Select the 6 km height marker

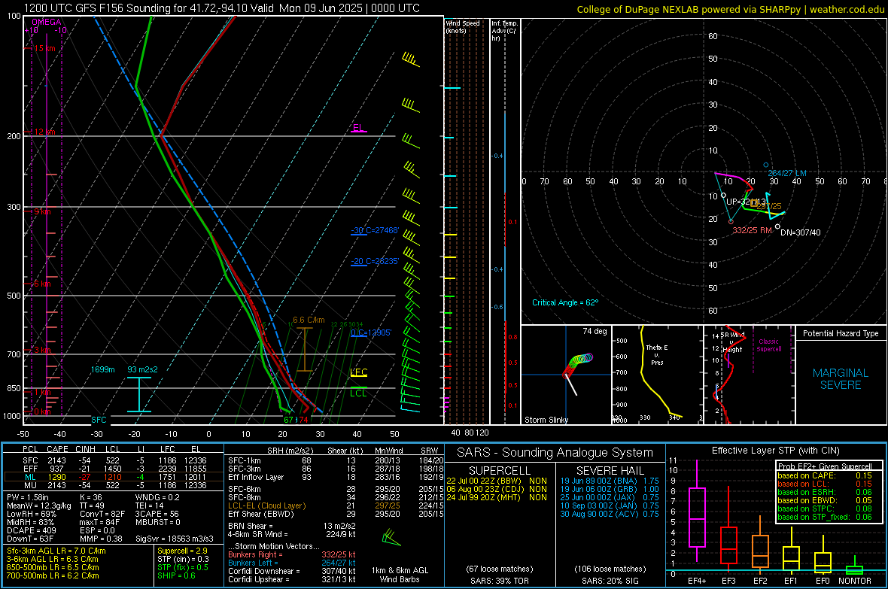[x=41, y=283]
